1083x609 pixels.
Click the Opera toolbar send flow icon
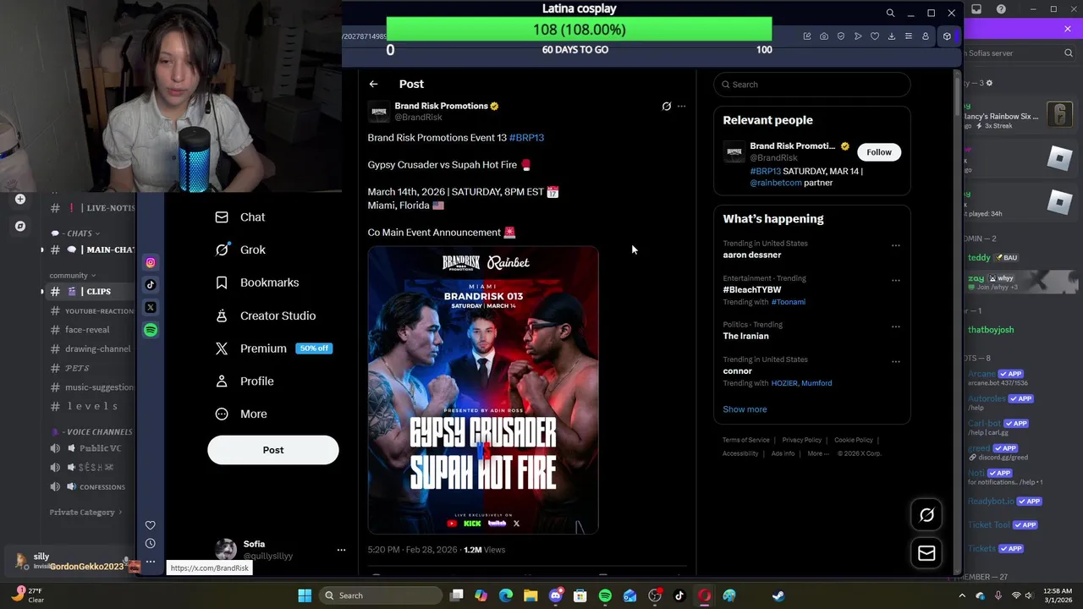tap(858, 36)
